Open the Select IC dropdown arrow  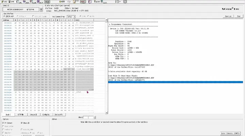pos(41,10)
